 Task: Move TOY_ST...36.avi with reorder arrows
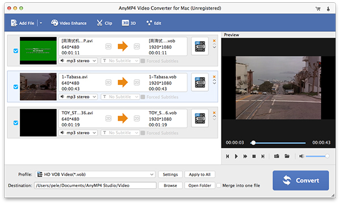214,118
